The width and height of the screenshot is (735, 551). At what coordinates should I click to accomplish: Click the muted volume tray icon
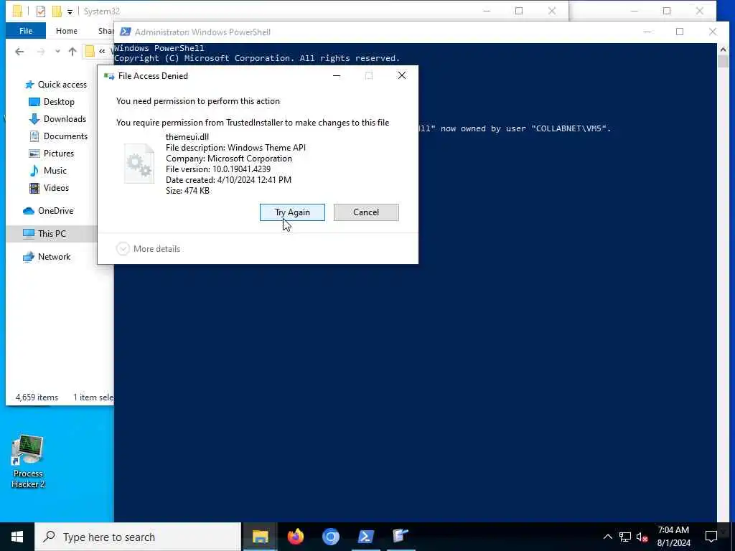point(642,537)
